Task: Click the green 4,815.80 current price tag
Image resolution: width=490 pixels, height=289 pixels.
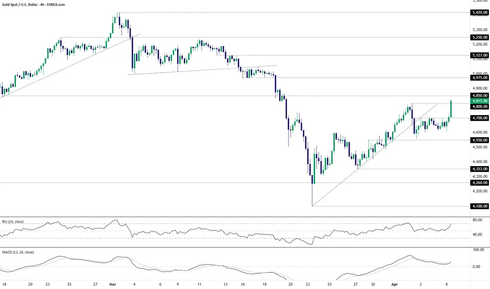Action: point(479,101)
